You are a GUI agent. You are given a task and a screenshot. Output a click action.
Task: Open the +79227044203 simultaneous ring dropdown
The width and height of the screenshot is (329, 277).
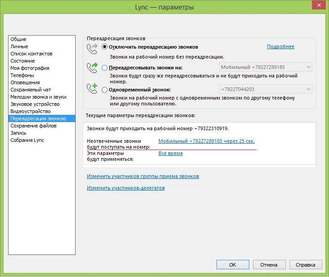click(266, 89)
